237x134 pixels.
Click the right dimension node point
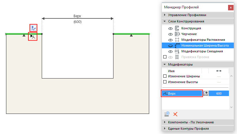[113, 34]
